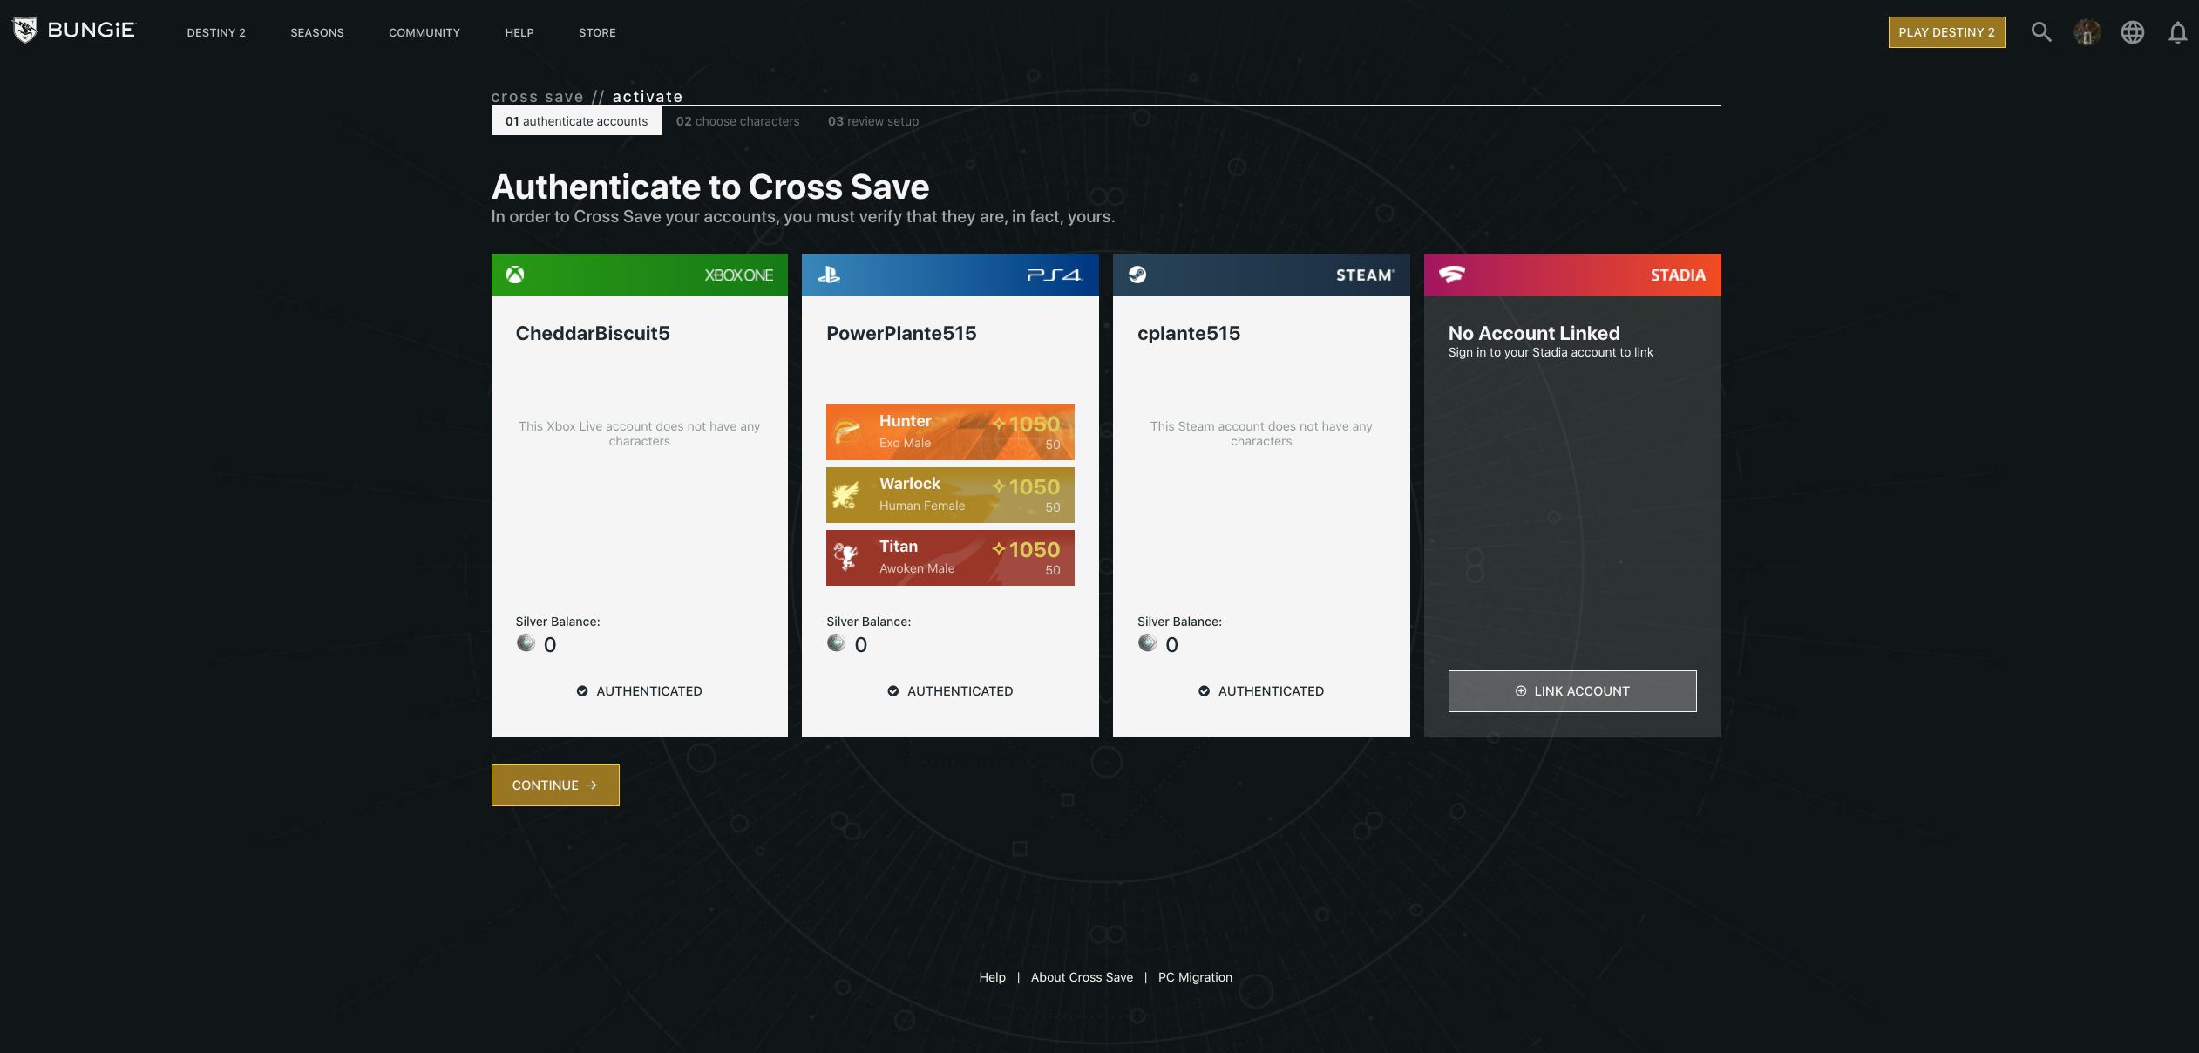Switch to 03 review setup step
Viewport: 2199px width, 1053px height.
coord(872,121)
